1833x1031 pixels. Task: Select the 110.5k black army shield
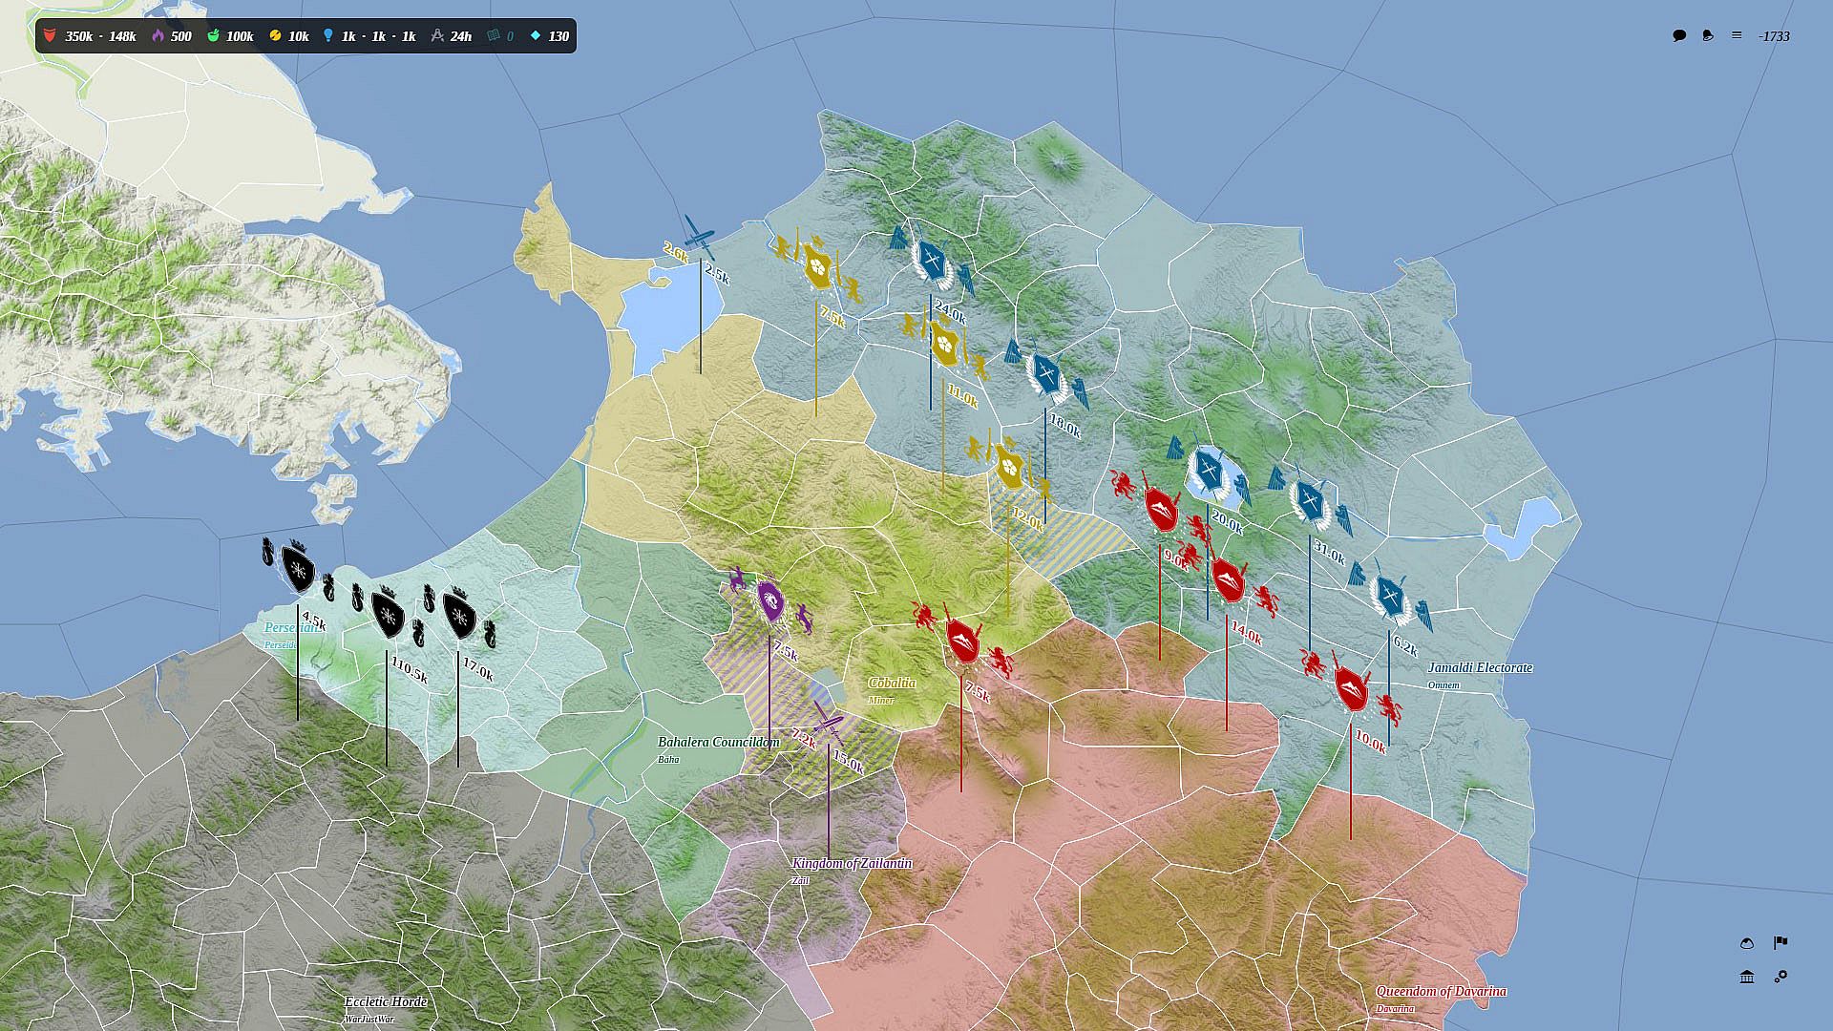[x=387, y=616]
